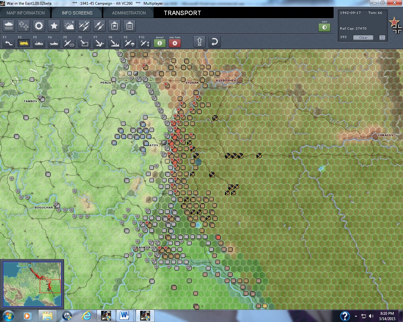Screen dimensions: 403x322
Task: Click the date 1942-09-17
Action: [350, 13]
